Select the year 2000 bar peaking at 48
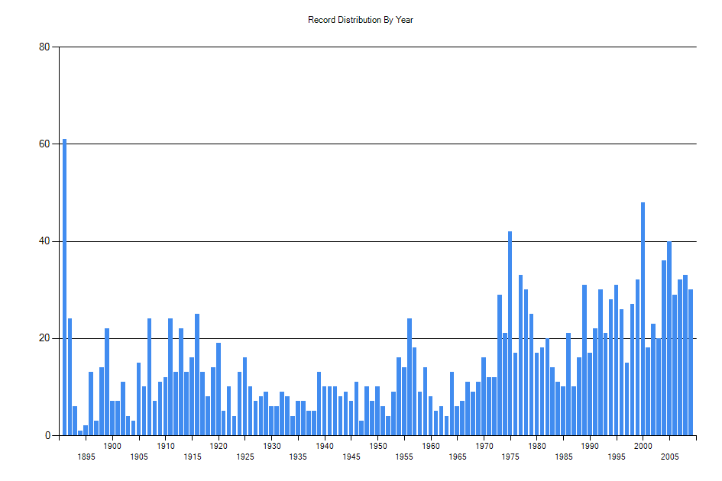The width and height of the screenshot is (722, 481). tap(643, 319)
